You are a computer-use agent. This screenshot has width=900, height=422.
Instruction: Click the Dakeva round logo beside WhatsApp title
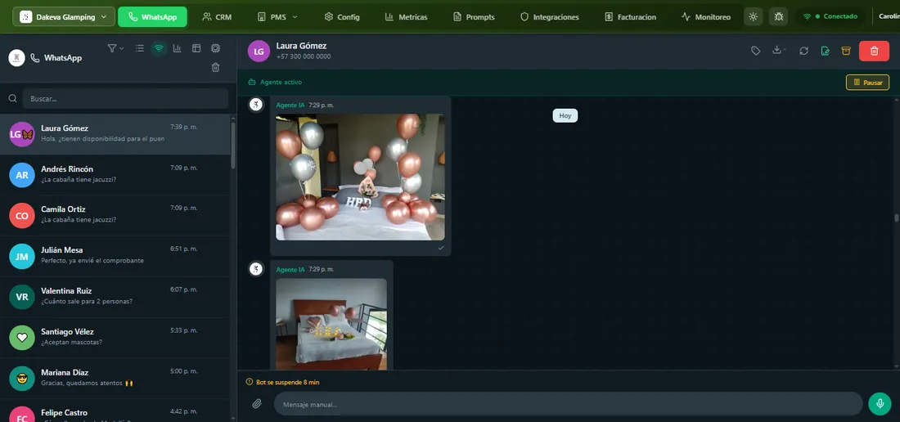pos(16,58)
